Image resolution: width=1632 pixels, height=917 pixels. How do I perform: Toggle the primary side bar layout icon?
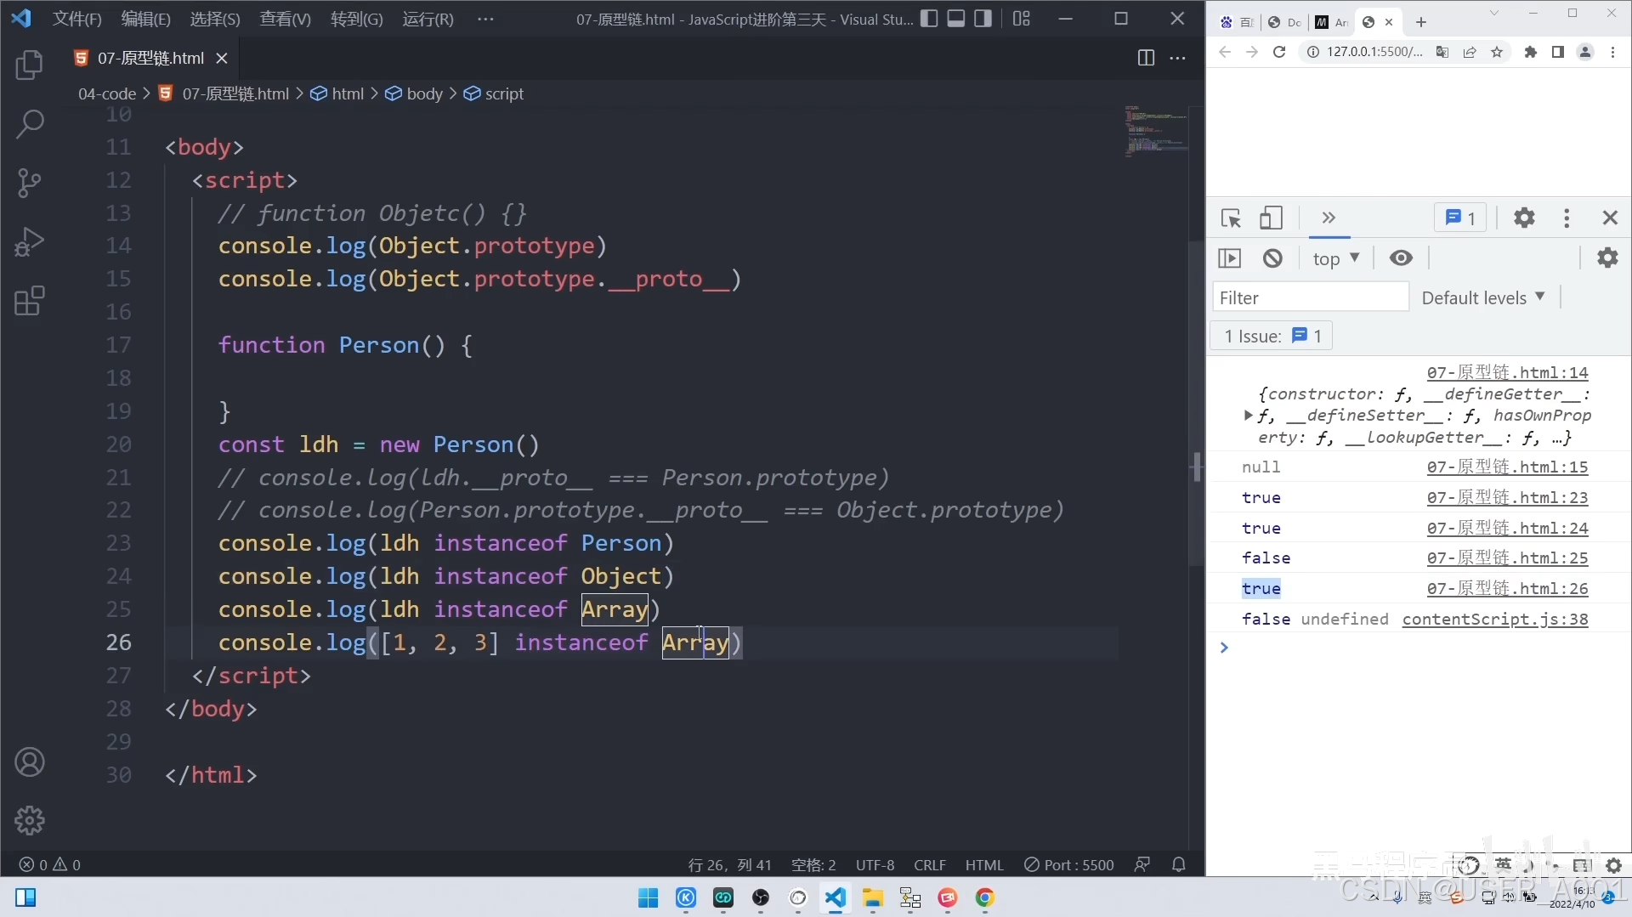929,19
